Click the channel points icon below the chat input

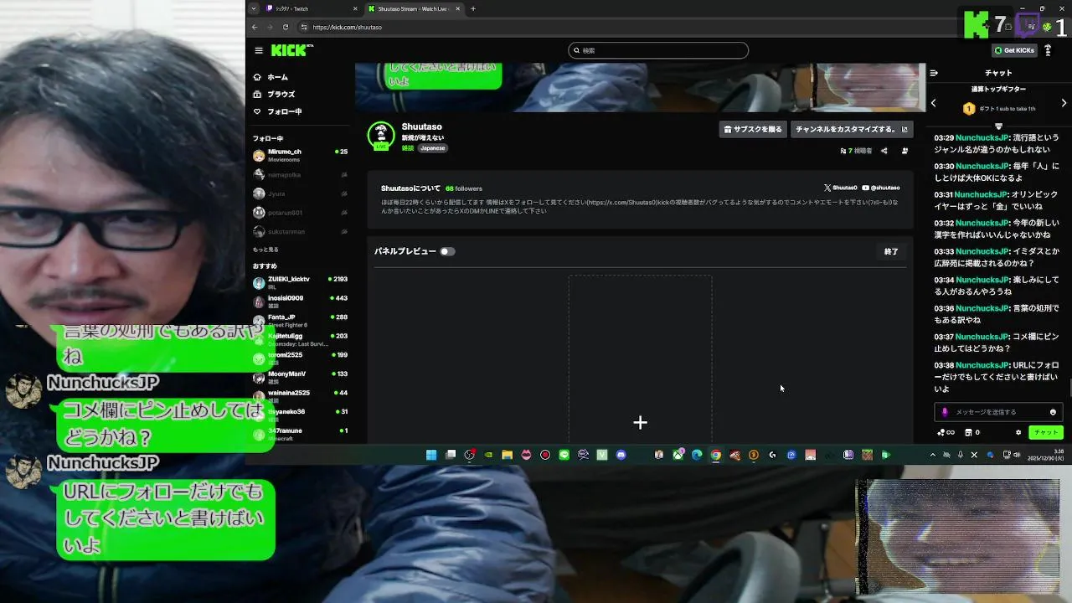pyautogui.click(x=946, y=432)
